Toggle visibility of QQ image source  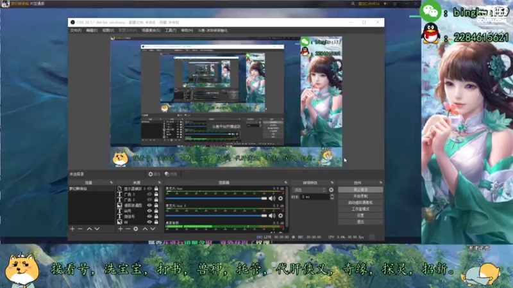coord(149,221)
